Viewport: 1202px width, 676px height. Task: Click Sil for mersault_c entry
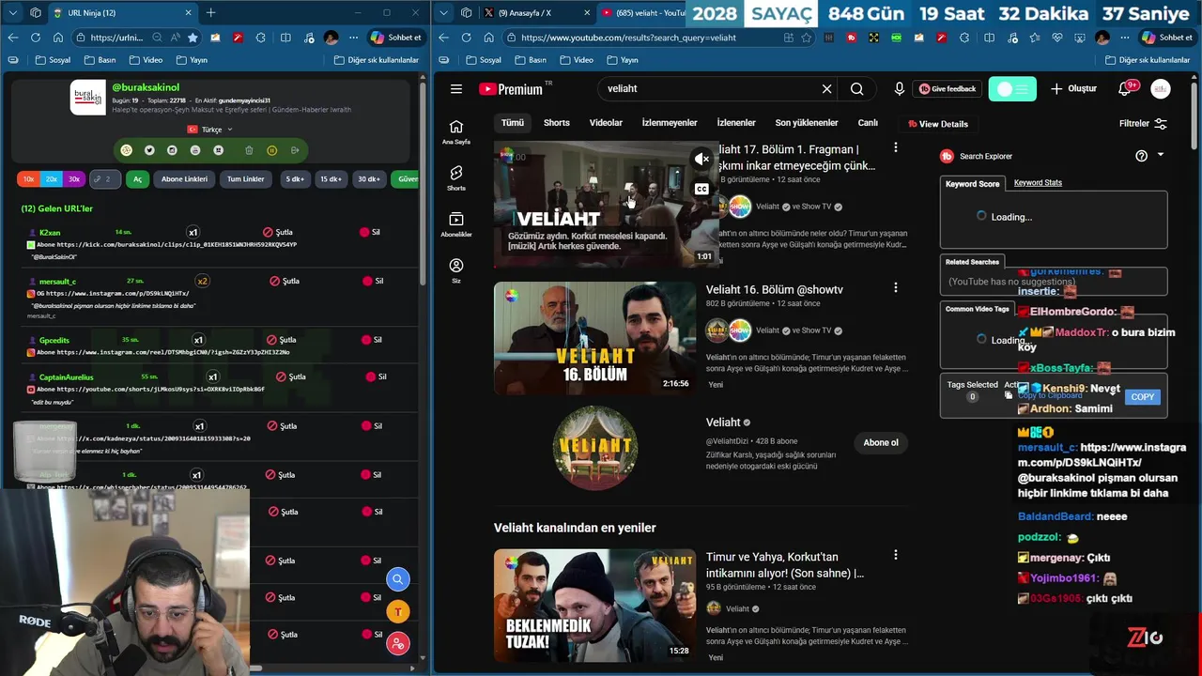pos(372,281)
